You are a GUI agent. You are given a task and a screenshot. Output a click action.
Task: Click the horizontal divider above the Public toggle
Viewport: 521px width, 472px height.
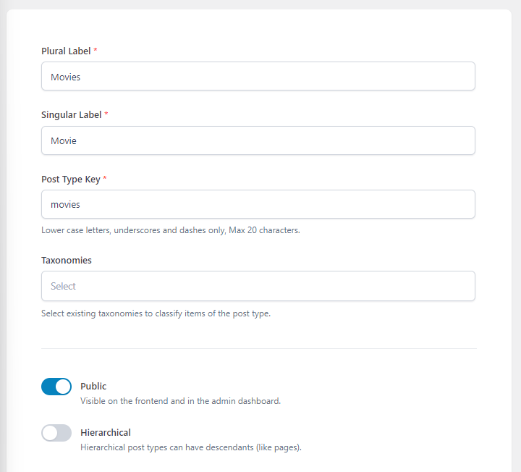(258, 348)
